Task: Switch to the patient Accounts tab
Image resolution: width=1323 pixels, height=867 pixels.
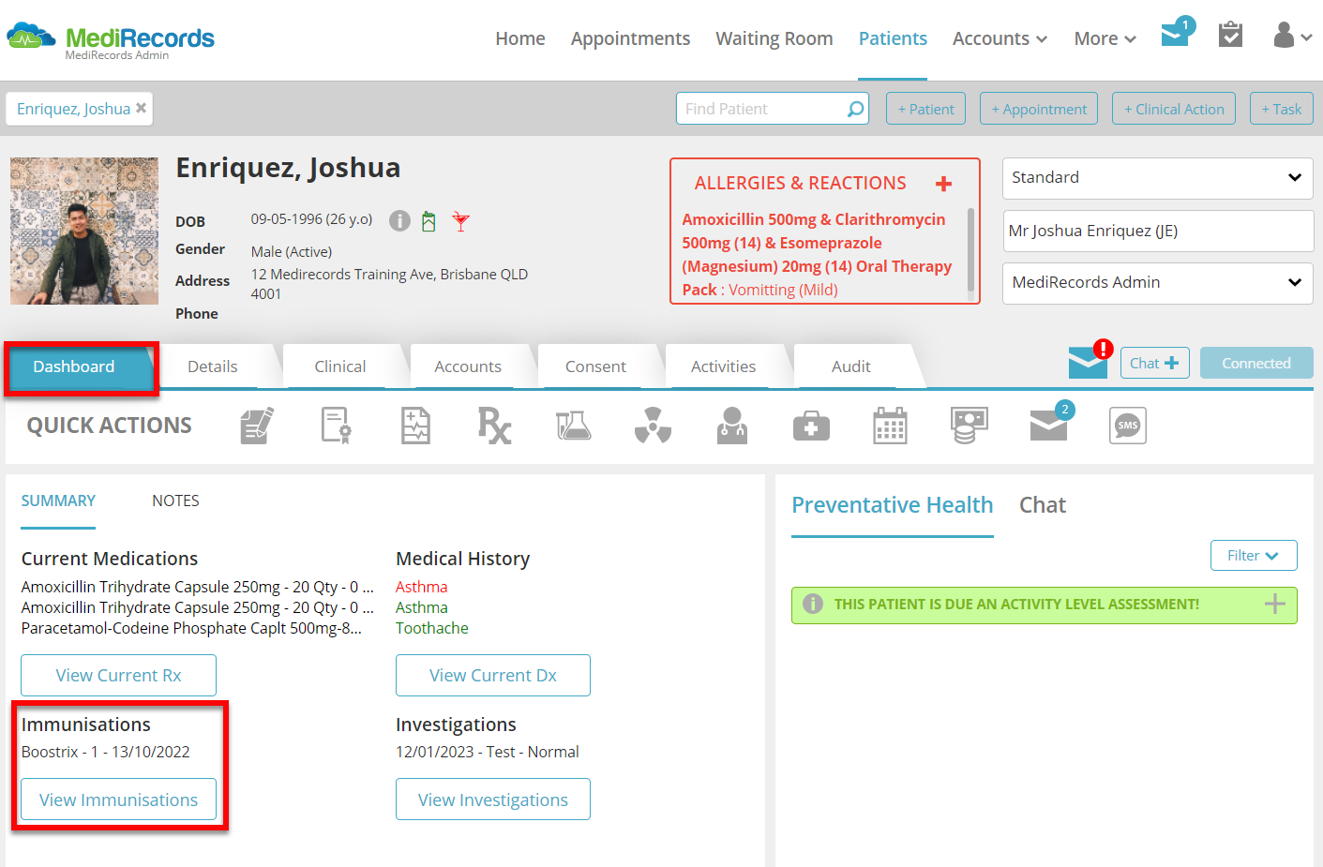Action: [468, 366]
